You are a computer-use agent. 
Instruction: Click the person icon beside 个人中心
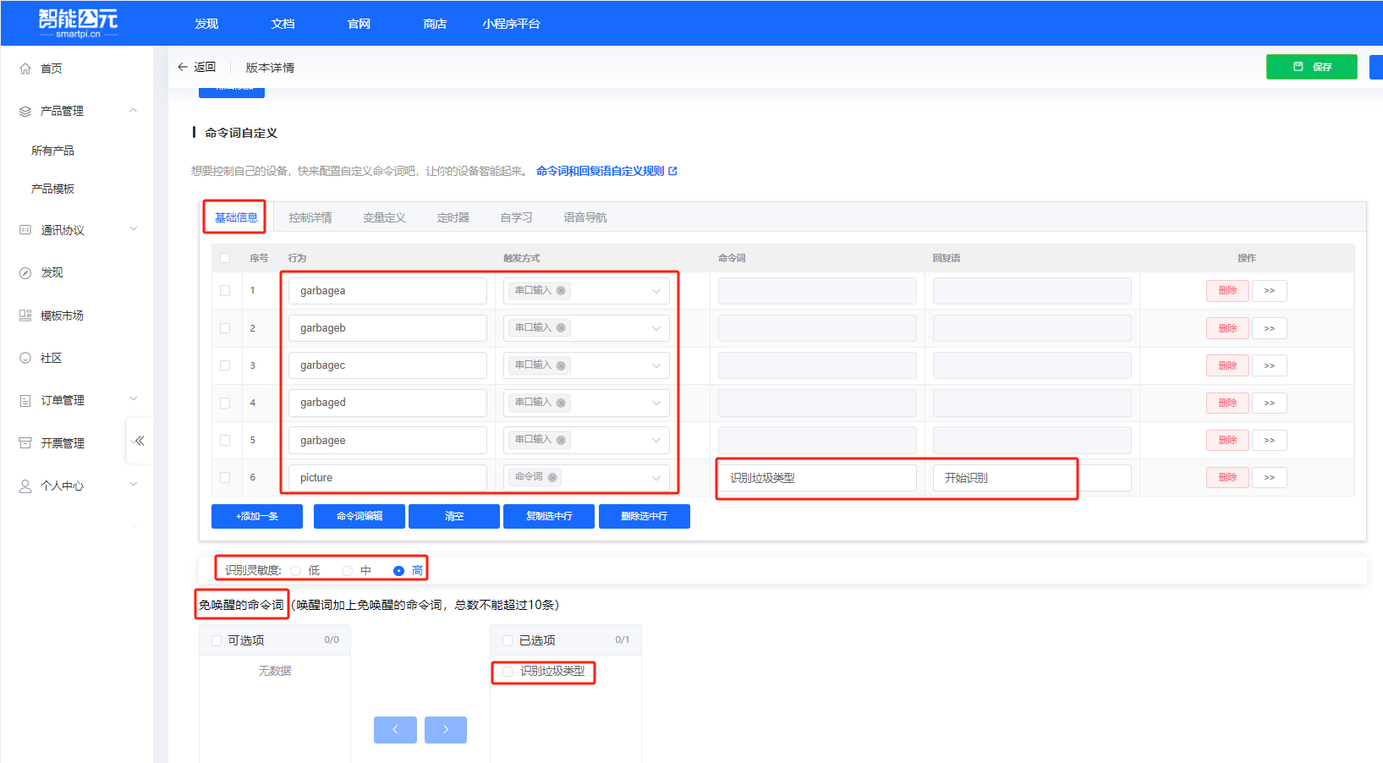25,486
